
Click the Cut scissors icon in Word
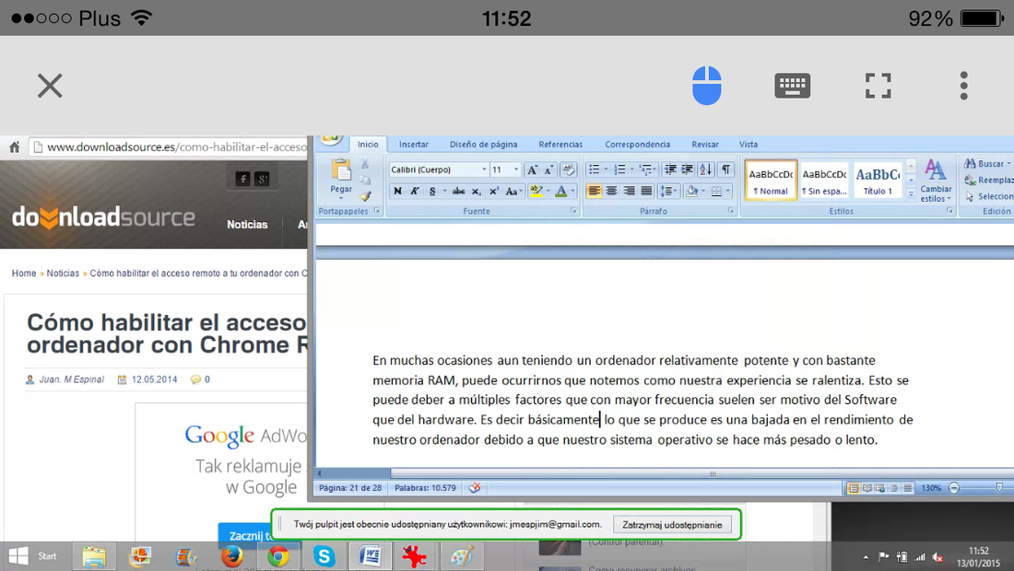tap(365, 164)
